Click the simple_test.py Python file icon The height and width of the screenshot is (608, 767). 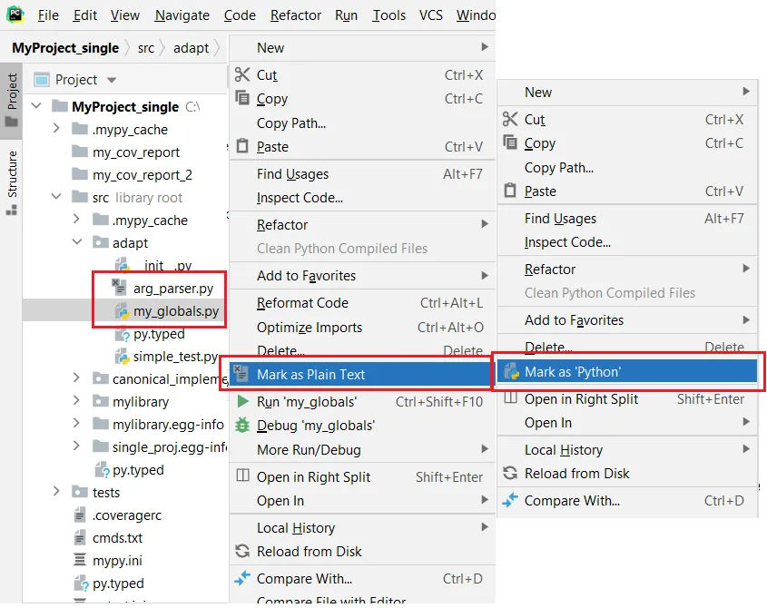[122, 356]
